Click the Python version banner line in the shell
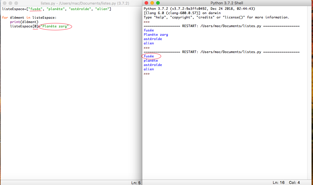 pyautogui.click(x=199, y=9)
